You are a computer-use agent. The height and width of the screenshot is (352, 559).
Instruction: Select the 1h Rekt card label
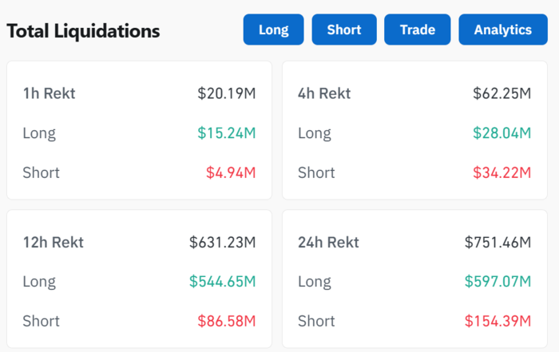point(49,93)
